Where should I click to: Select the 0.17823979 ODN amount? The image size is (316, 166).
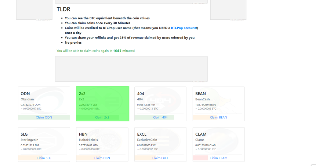coord(30,105)
